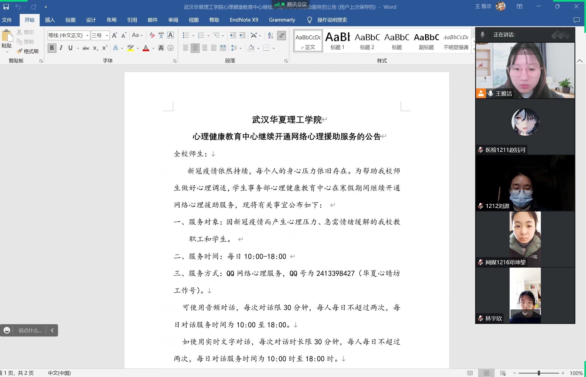586x377 pixels.
Task: Apply distributed alignment
Action: [x=223, y=48]
